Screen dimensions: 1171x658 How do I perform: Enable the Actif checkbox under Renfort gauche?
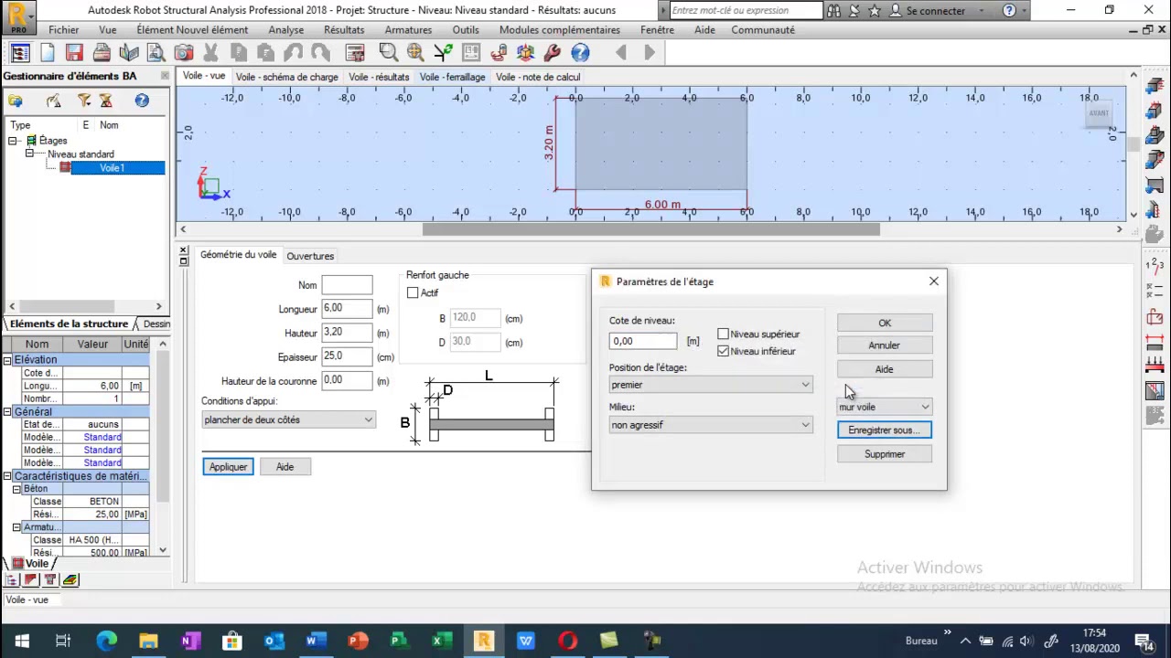tap(413, 292)
